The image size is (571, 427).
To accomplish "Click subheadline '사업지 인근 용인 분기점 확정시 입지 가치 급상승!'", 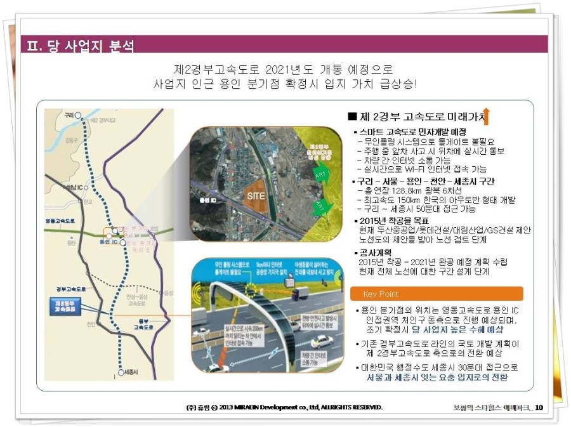I will click(x=285, y=84).
